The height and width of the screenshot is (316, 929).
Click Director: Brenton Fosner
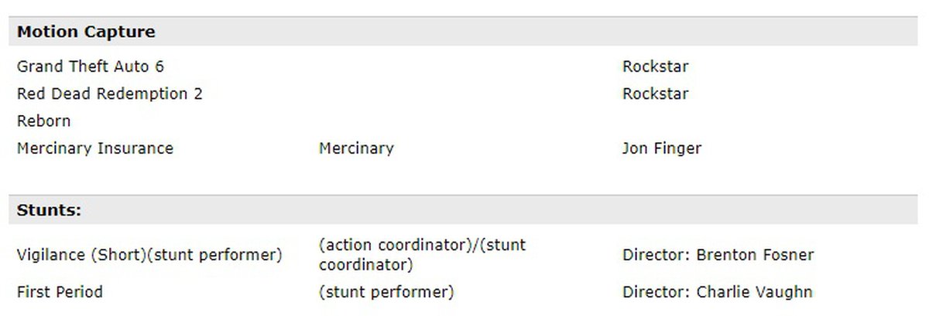718,255
